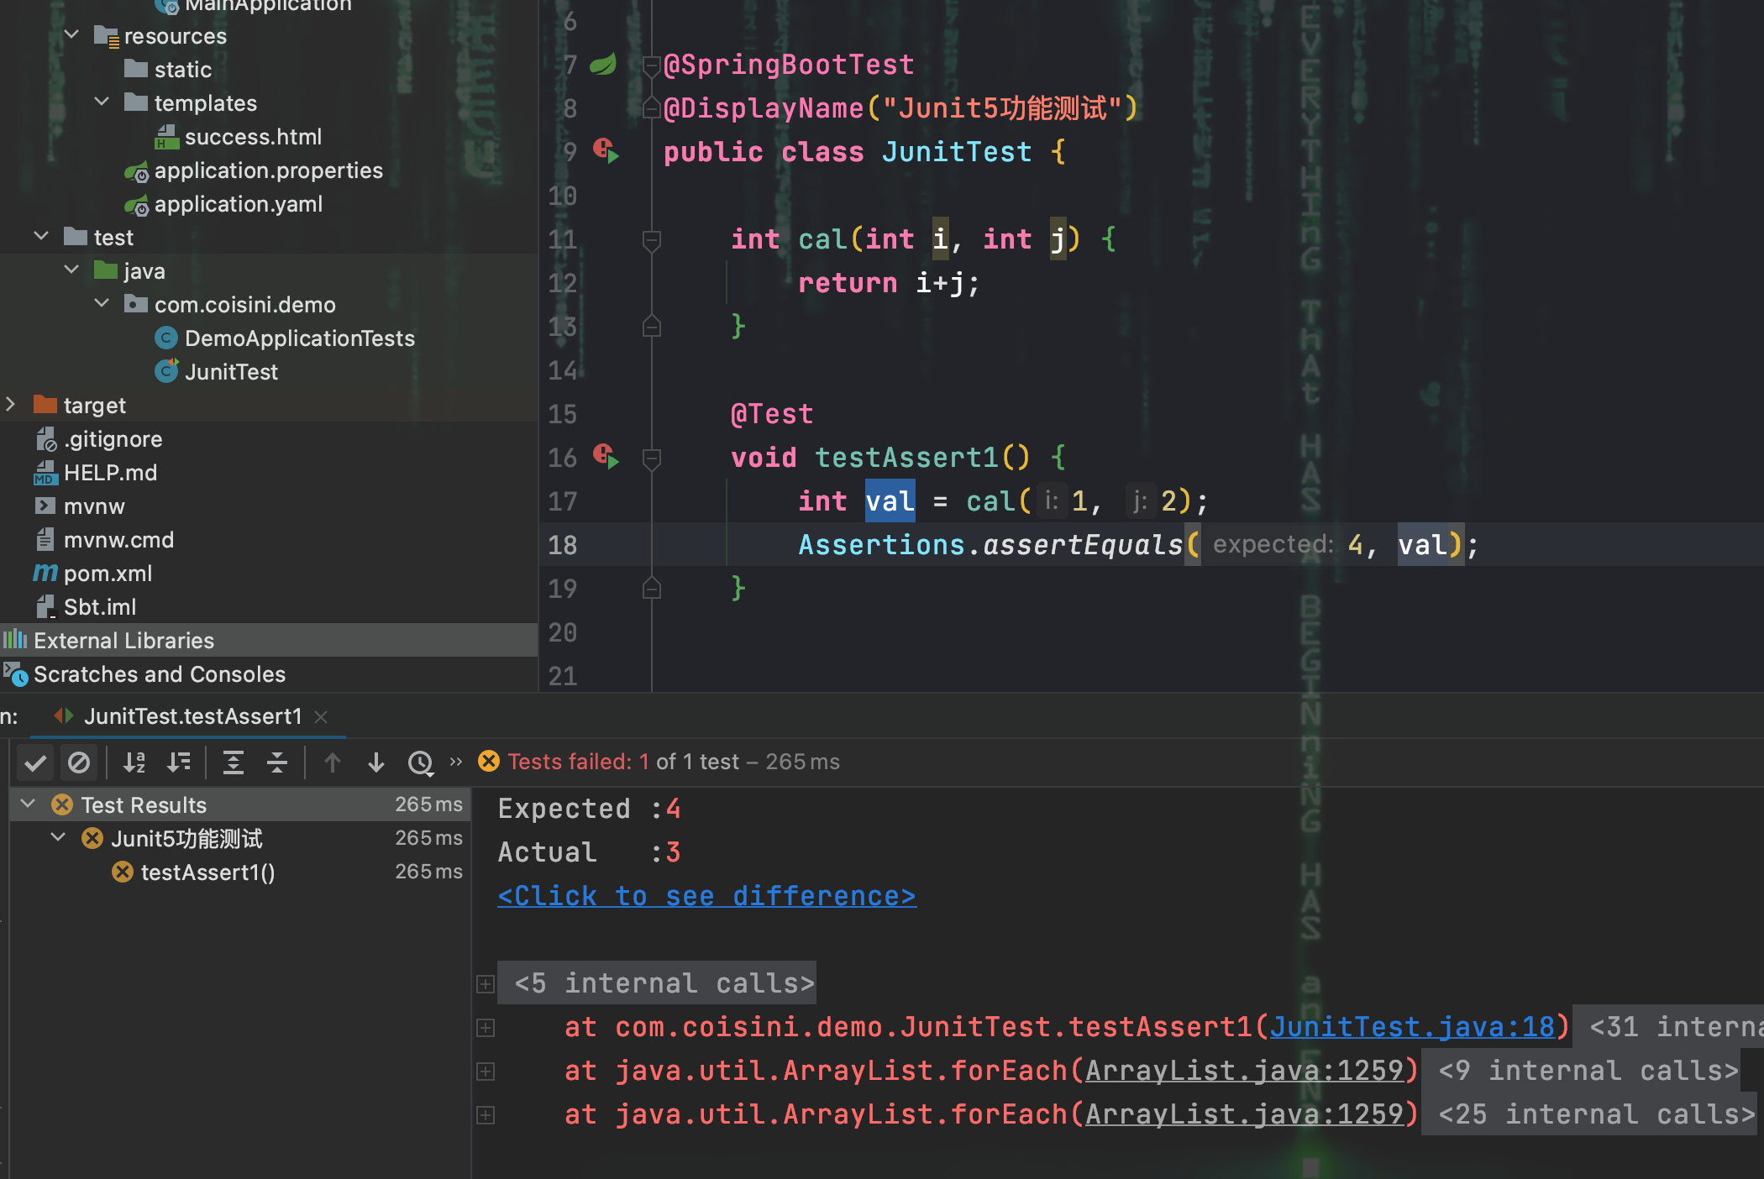Collapse the Test Results root node

tap(29, 804)
